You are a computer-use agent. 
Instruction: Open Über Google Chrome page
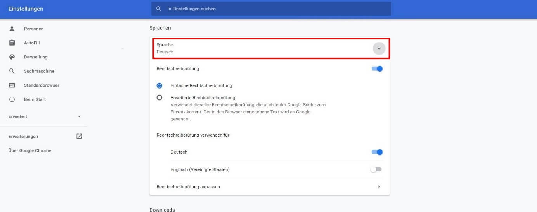point(30,150)
